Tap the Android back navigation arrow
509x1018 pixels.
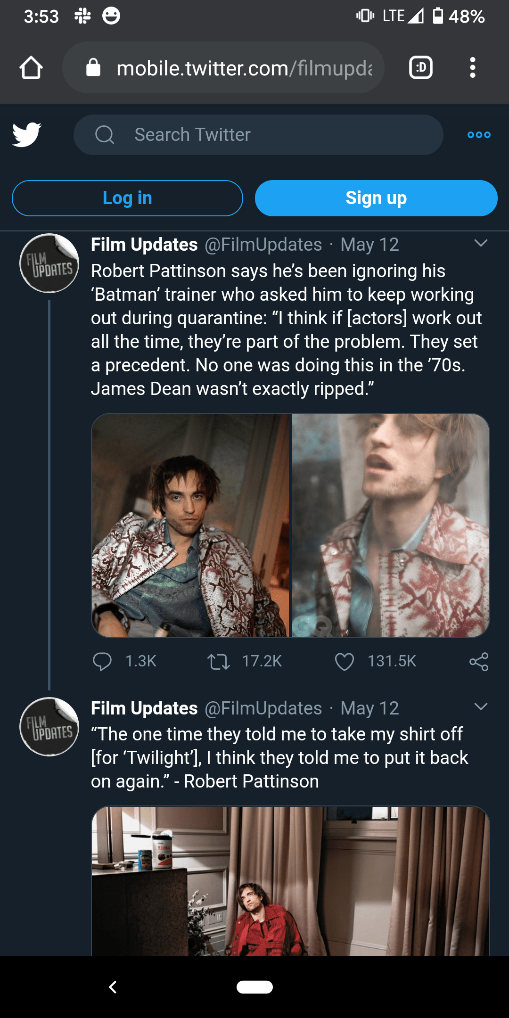113,987
